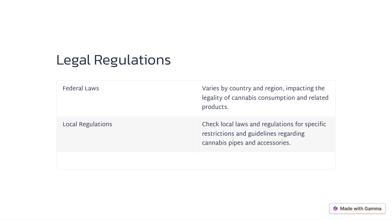The image size is (392, 220).
Task: Click the word 'country' in the table
Action: coord(240,89)
